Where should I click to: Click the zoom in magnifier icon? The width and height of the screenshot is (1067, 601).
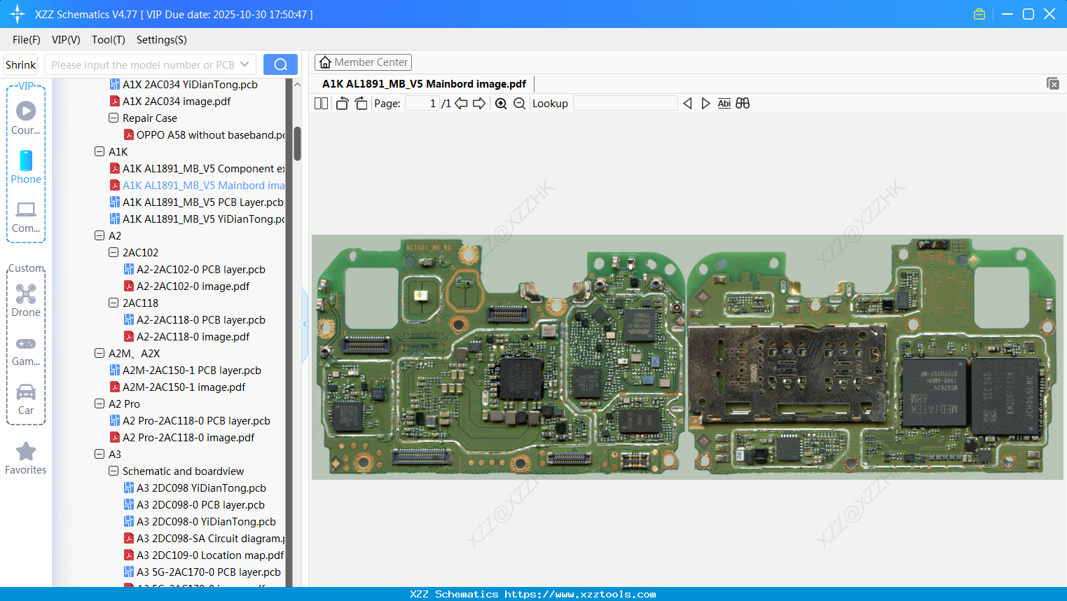pos(501,104)
